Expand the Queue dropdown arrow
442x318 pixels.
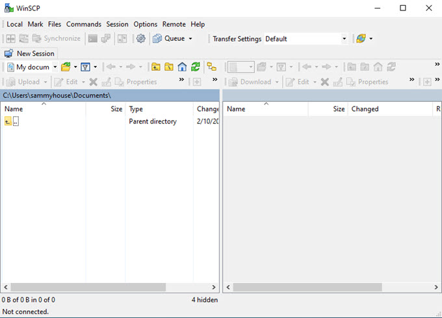click(x=190, y=38)
